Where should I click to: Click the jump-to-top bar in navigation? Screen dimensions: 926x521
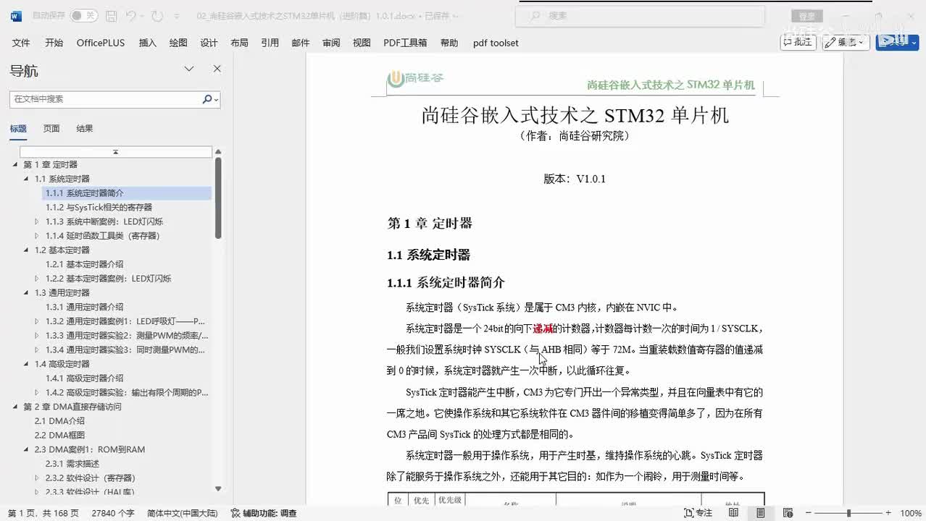[x=115, y=152]
